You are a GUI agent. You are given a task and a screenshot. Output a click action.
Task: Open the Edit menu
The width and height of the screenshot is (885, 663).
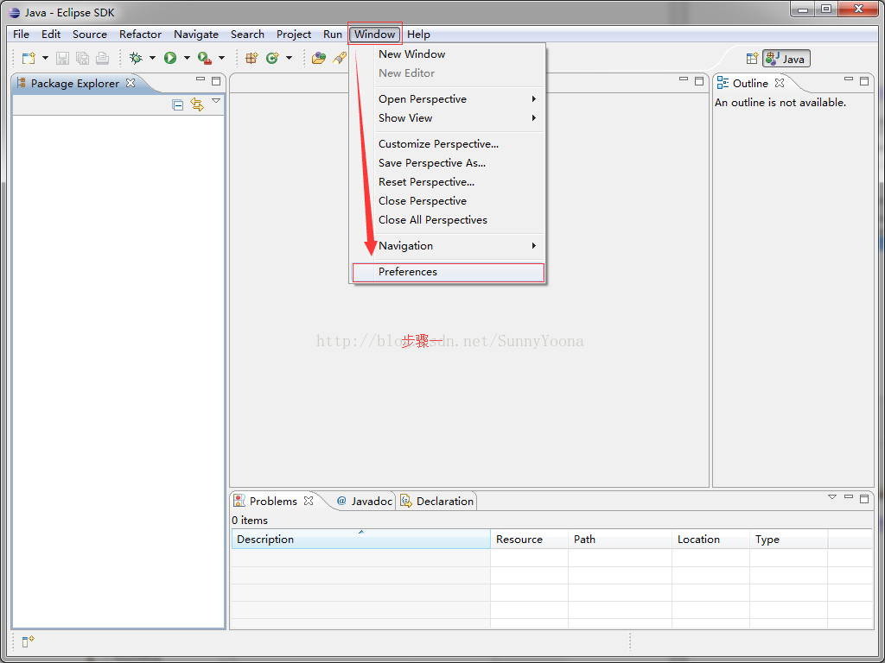pyautogui.click(x=51, y=35)
